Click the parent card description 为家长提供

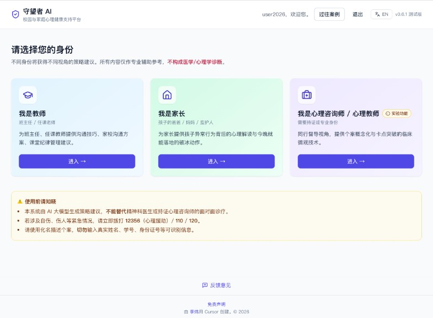click(215, 138)
